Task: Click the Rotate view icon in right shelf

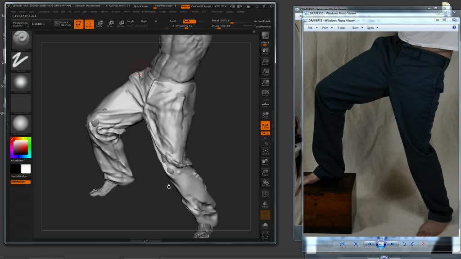Action: (x=265, y=183)
